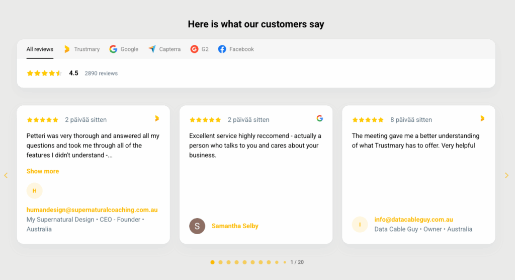Viewport: 515px width, 280px height.
Task: Click the Trustmary logo icon in tabs
Action: click(x=67, y=49)
